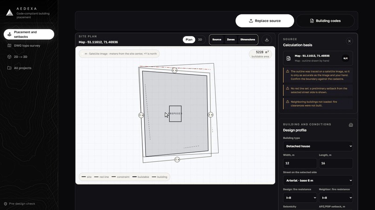
Task: Open Placement and setbacks section
Action: point(29,34)
